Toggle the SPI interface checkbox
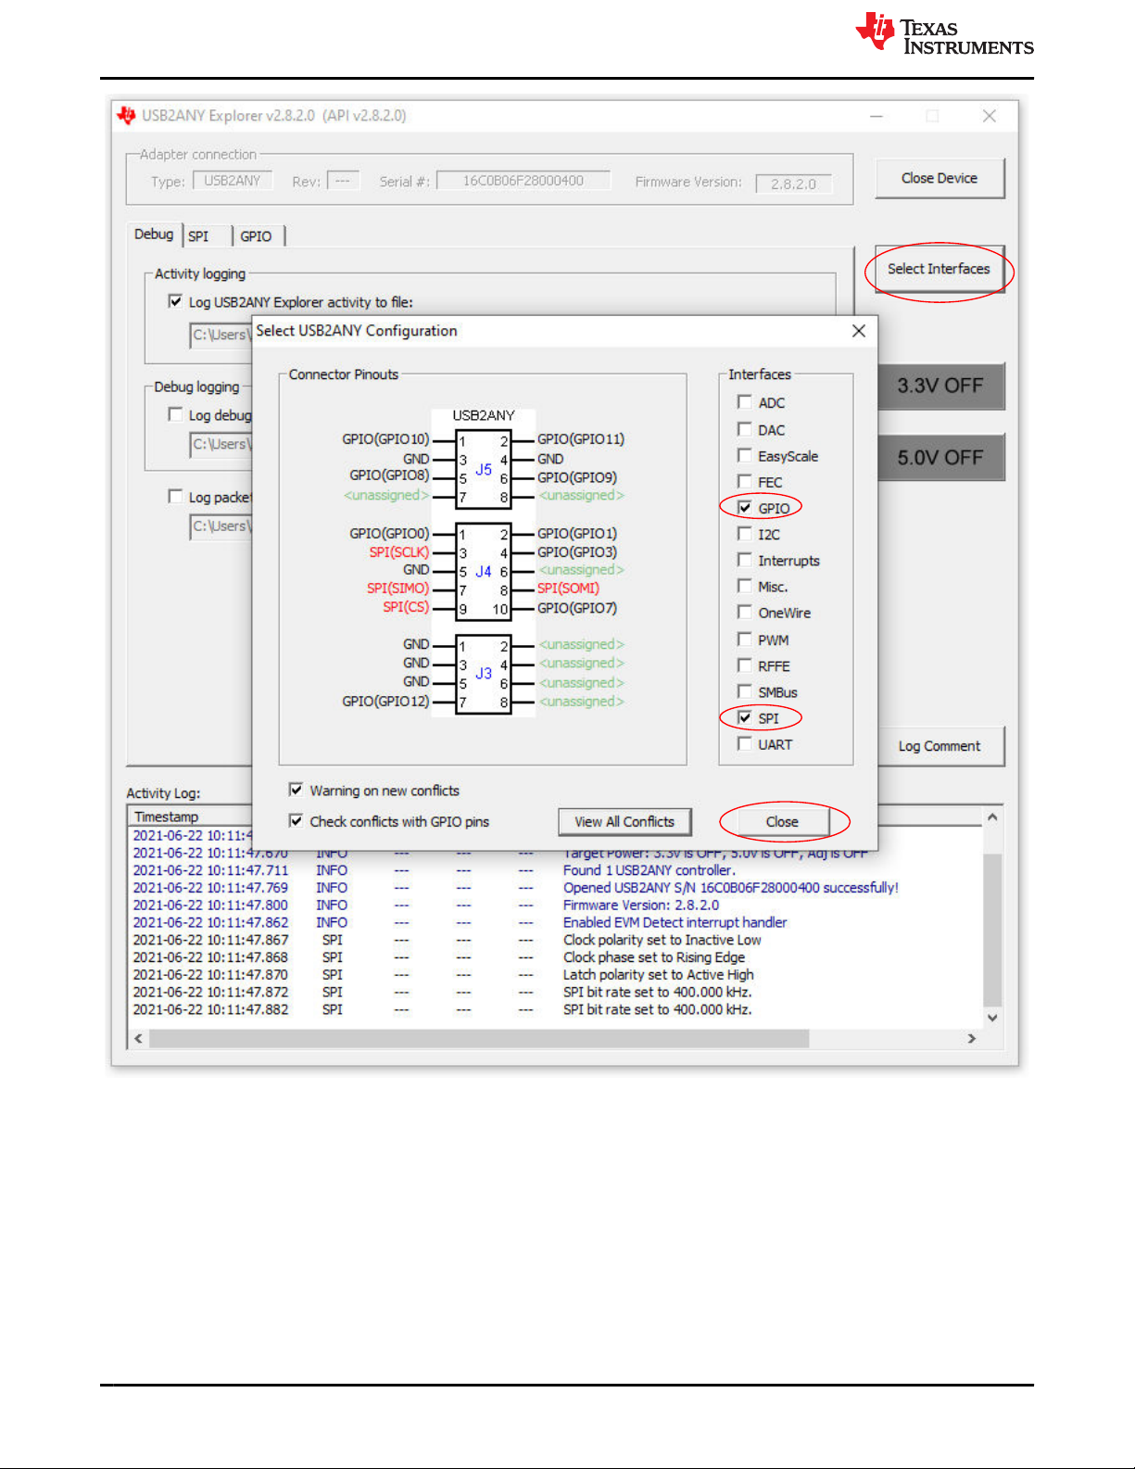This screenshot has height=1469, width=1135. coord(744,718)
